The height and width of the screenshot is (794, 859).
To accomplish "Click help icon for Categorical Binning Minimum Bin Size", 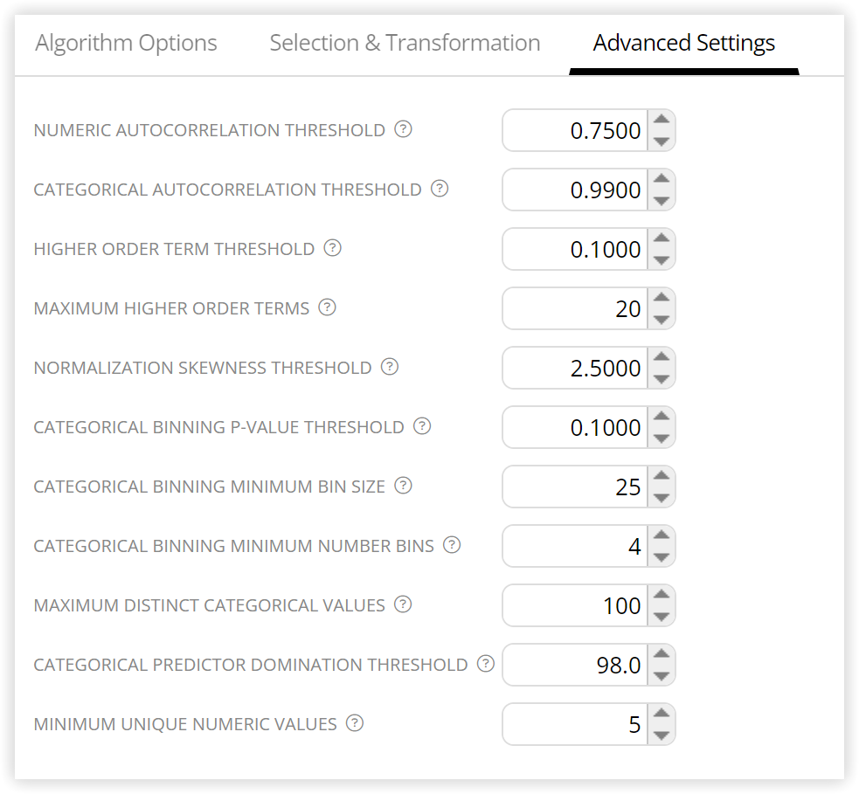I will coord(403,486).
